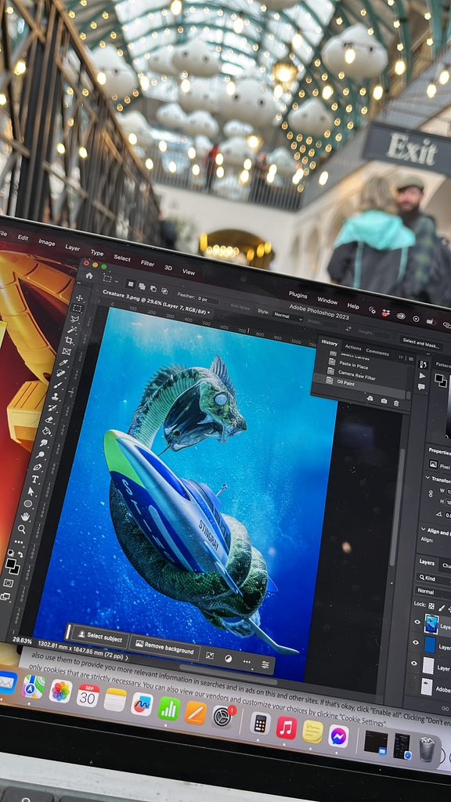Delete current state with History trash icon
Screen dimensions: 451x802
[395, 403]
